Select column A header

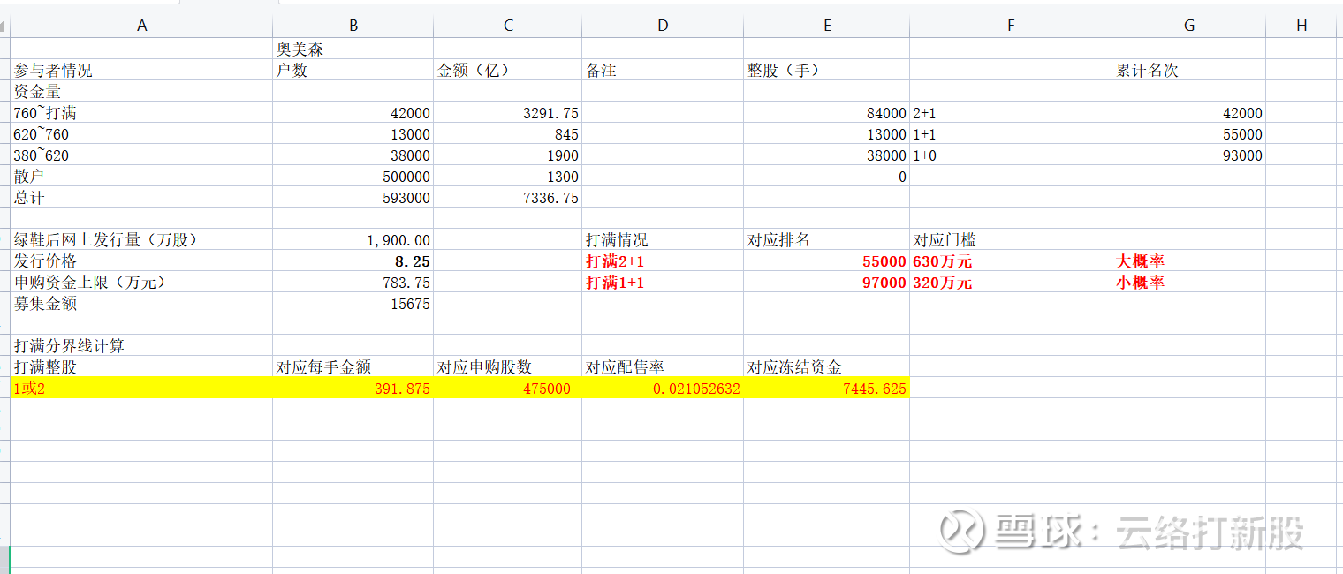[x=141, y=26]
